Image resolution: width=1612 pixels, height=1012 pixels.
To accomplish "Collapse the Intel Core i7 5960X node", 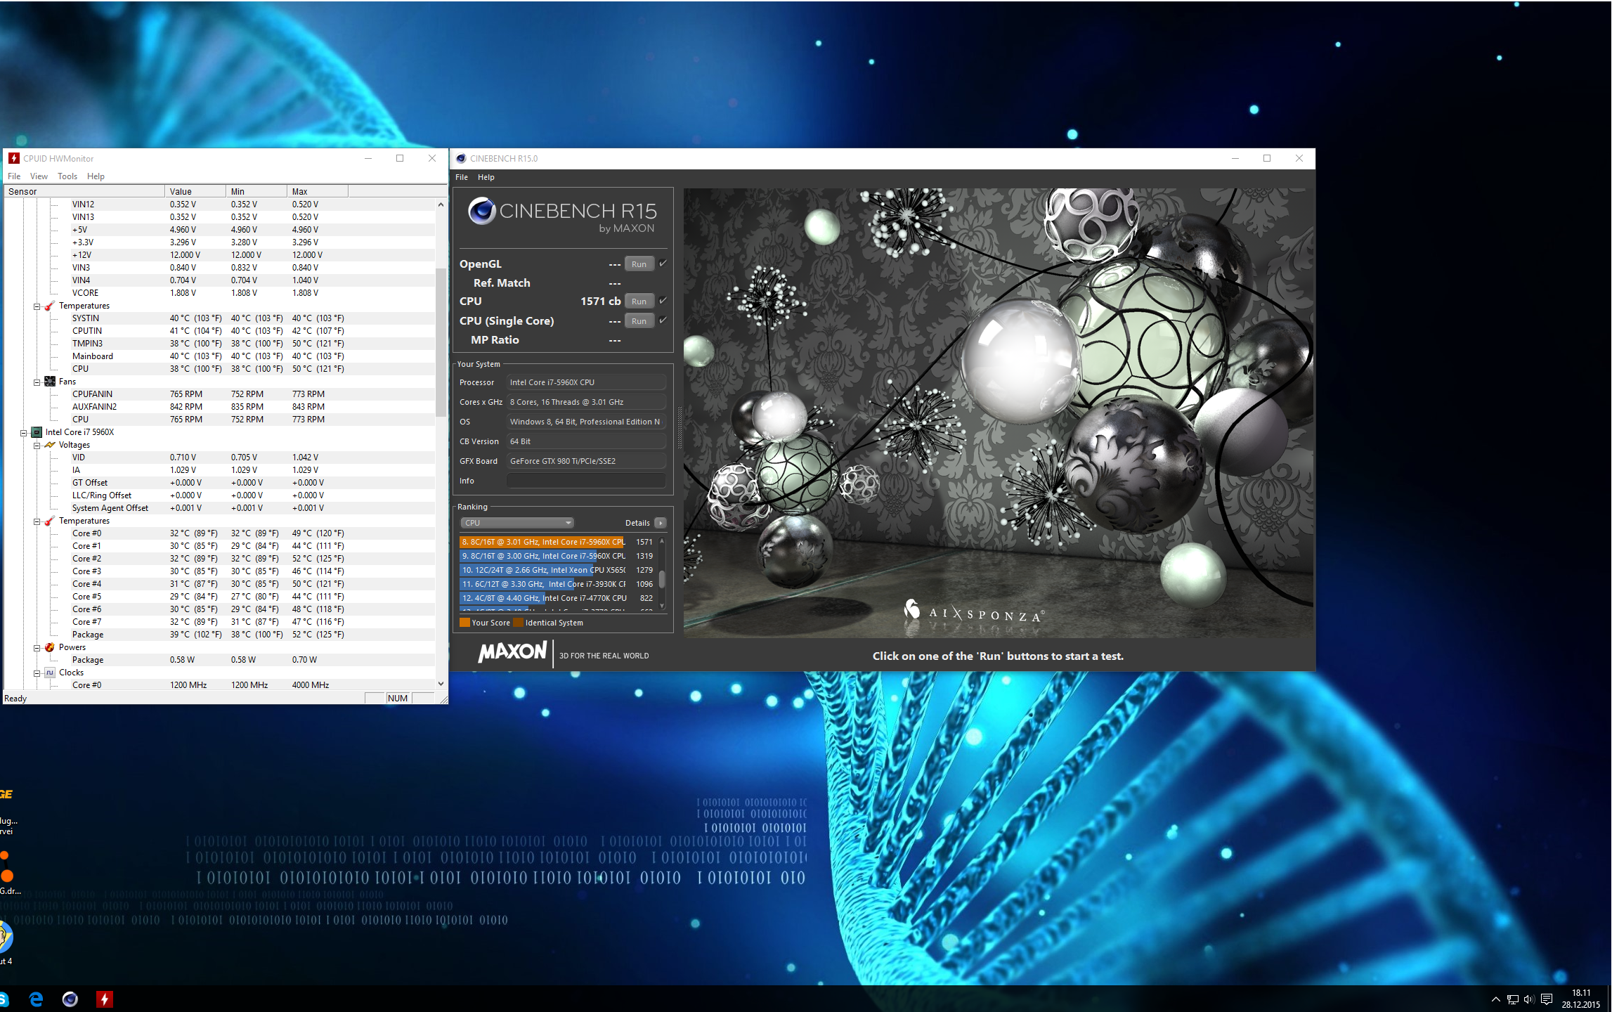I will click(23, 433).
